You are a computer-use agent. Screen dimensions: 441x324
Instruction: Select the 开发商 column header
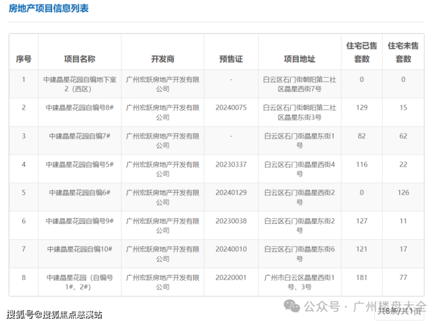(162, 59)
